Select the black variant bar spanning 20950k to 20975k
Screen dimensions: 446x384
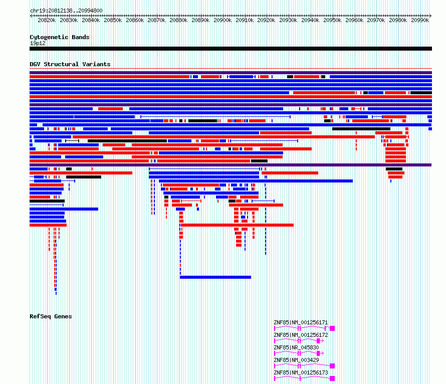361,129
